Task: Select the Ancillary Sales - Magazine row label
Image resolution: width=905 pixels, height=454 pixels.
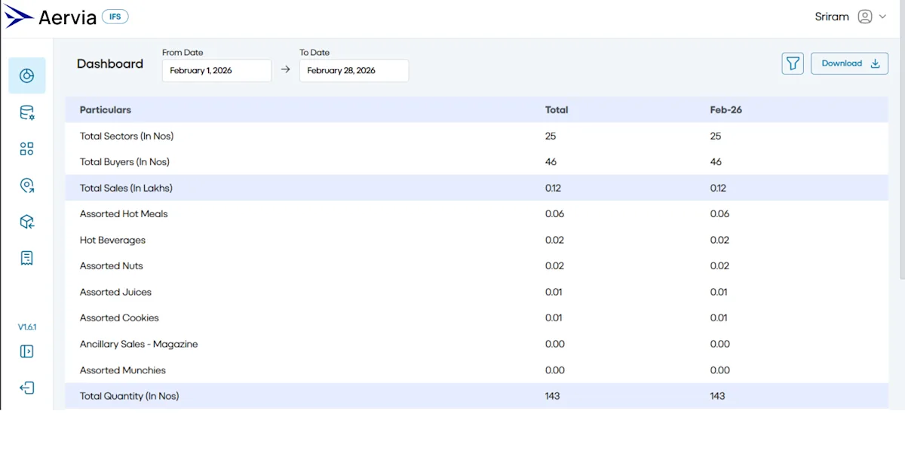Action: [x=139, y=345]
